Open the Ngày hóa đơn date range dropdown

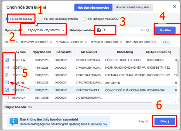46,30
